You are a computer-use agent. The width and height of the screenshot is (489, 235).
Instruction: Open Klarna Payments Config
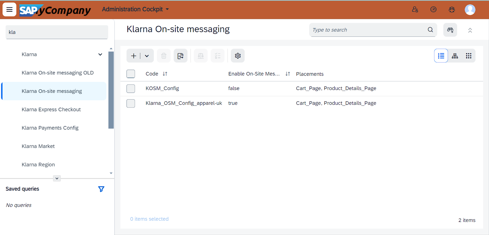pyautogui.click(x=50, y=128)
